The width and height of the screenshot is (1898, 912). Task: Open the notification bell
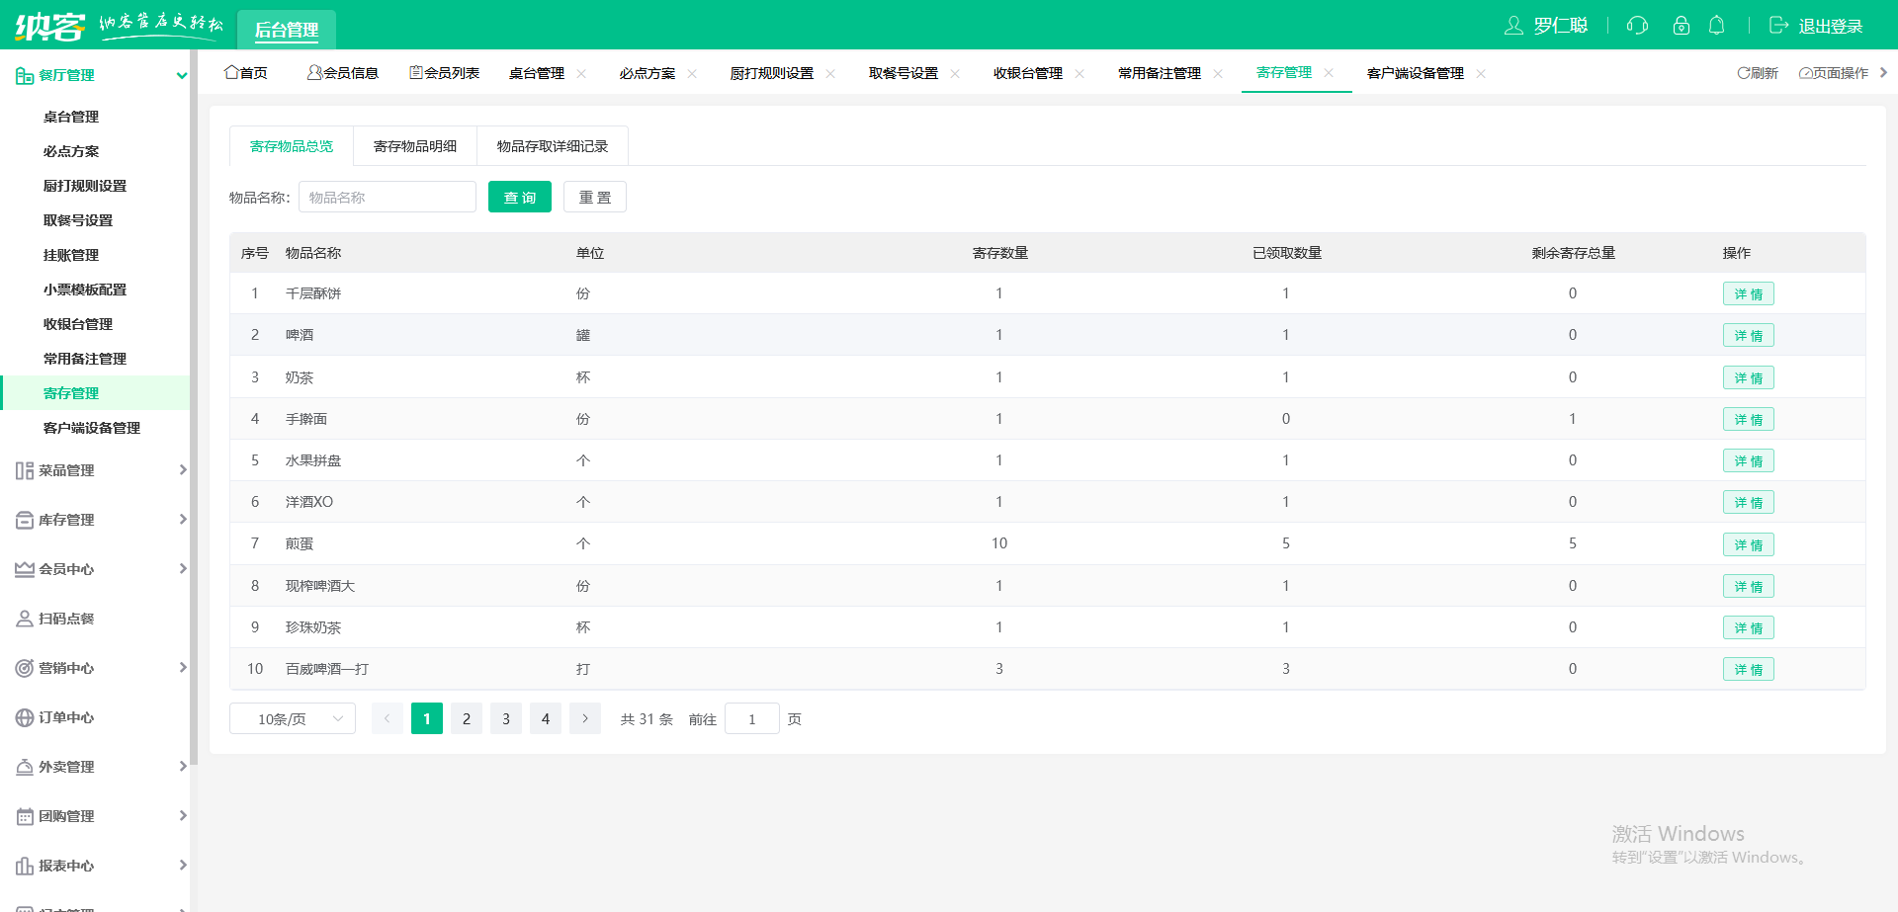(1717, 26)
